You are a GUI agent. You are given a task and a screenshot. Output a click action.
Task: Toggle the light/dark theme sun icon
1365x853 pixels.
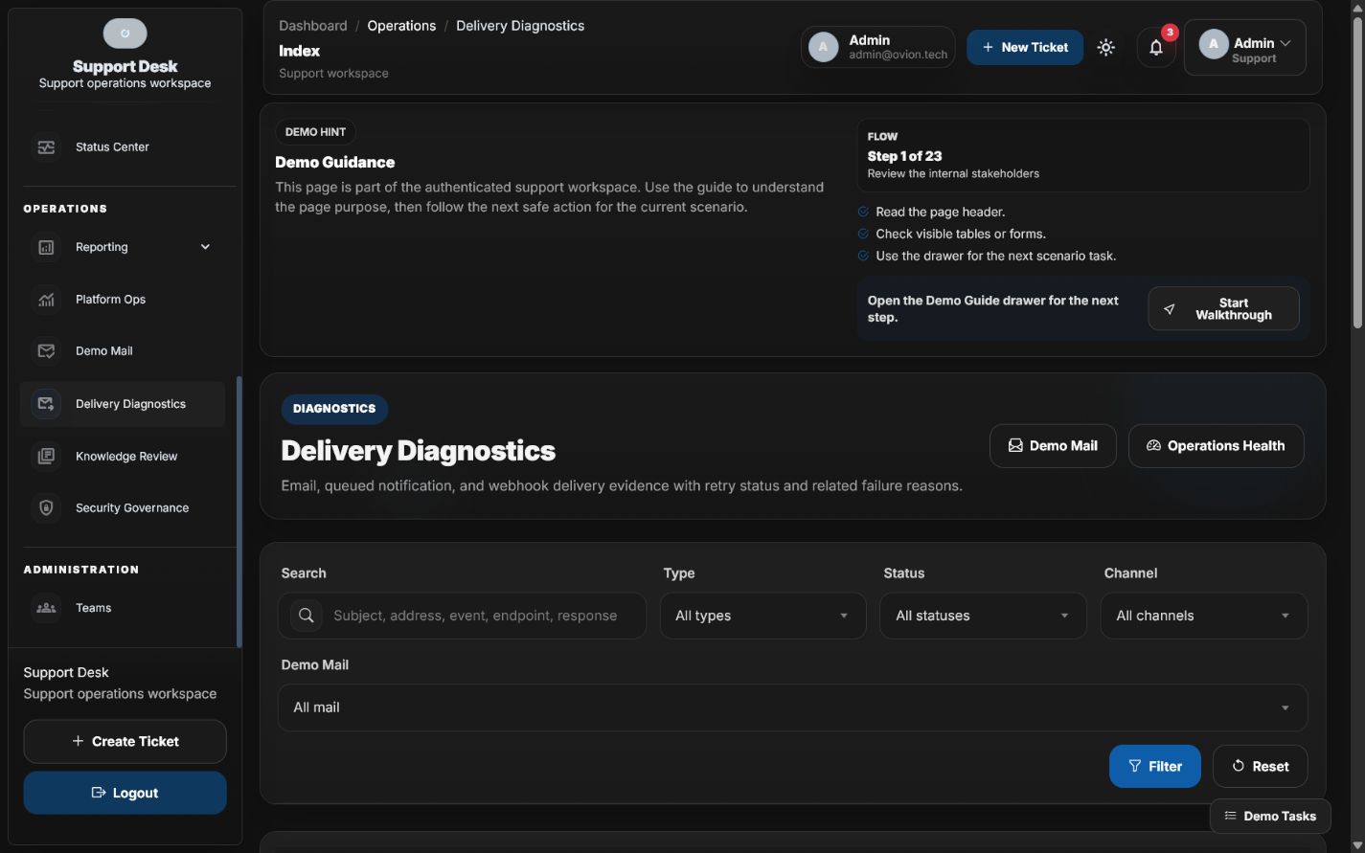point(1106,47)
